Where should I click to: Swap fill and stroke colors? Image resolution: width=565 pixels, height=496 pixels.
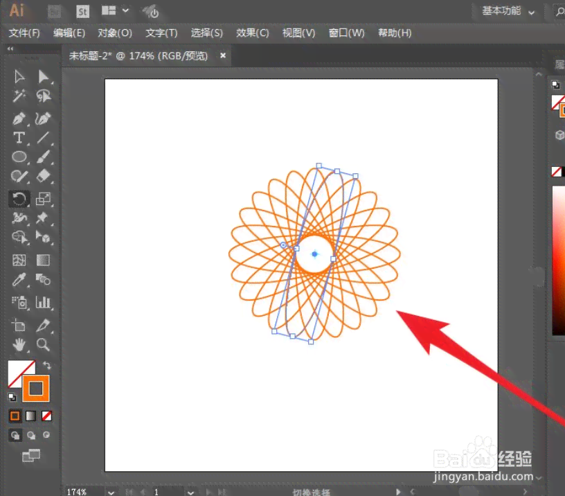coord(47,365)
